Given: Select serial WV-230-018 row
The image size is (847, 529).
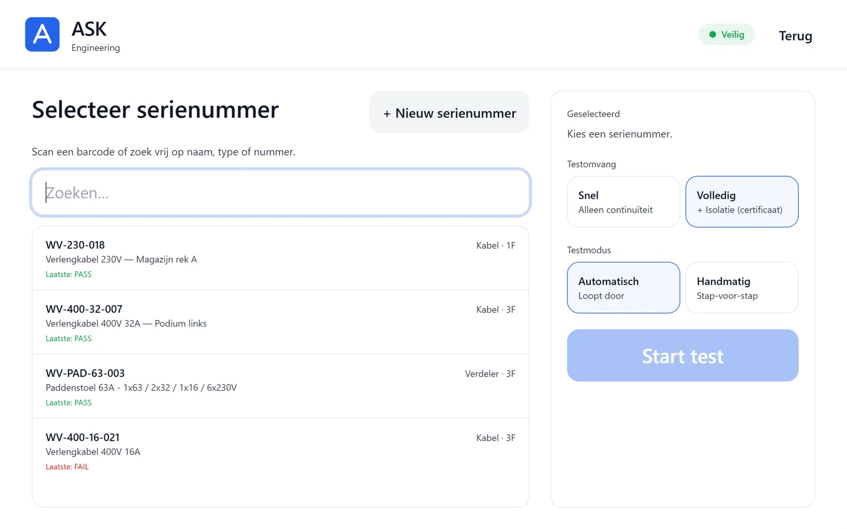Looking at the screenshot, I should pos(281,259).
